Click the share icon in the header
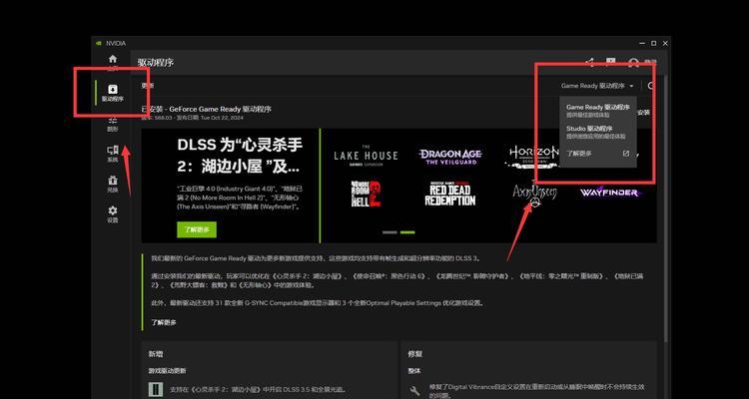Screen dimensions: 749x399 (589, 62)
